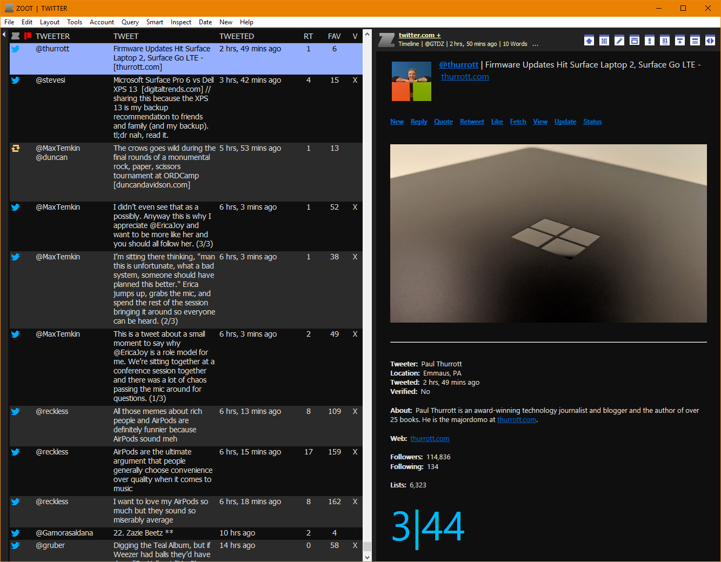Open the @thurrott profile link in the tweet heading
The width and height of the screenshot is (721, 562).
[459, 64]
